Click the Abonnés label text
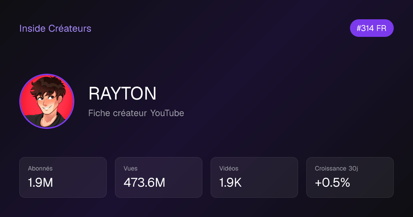 coord(40,168)
